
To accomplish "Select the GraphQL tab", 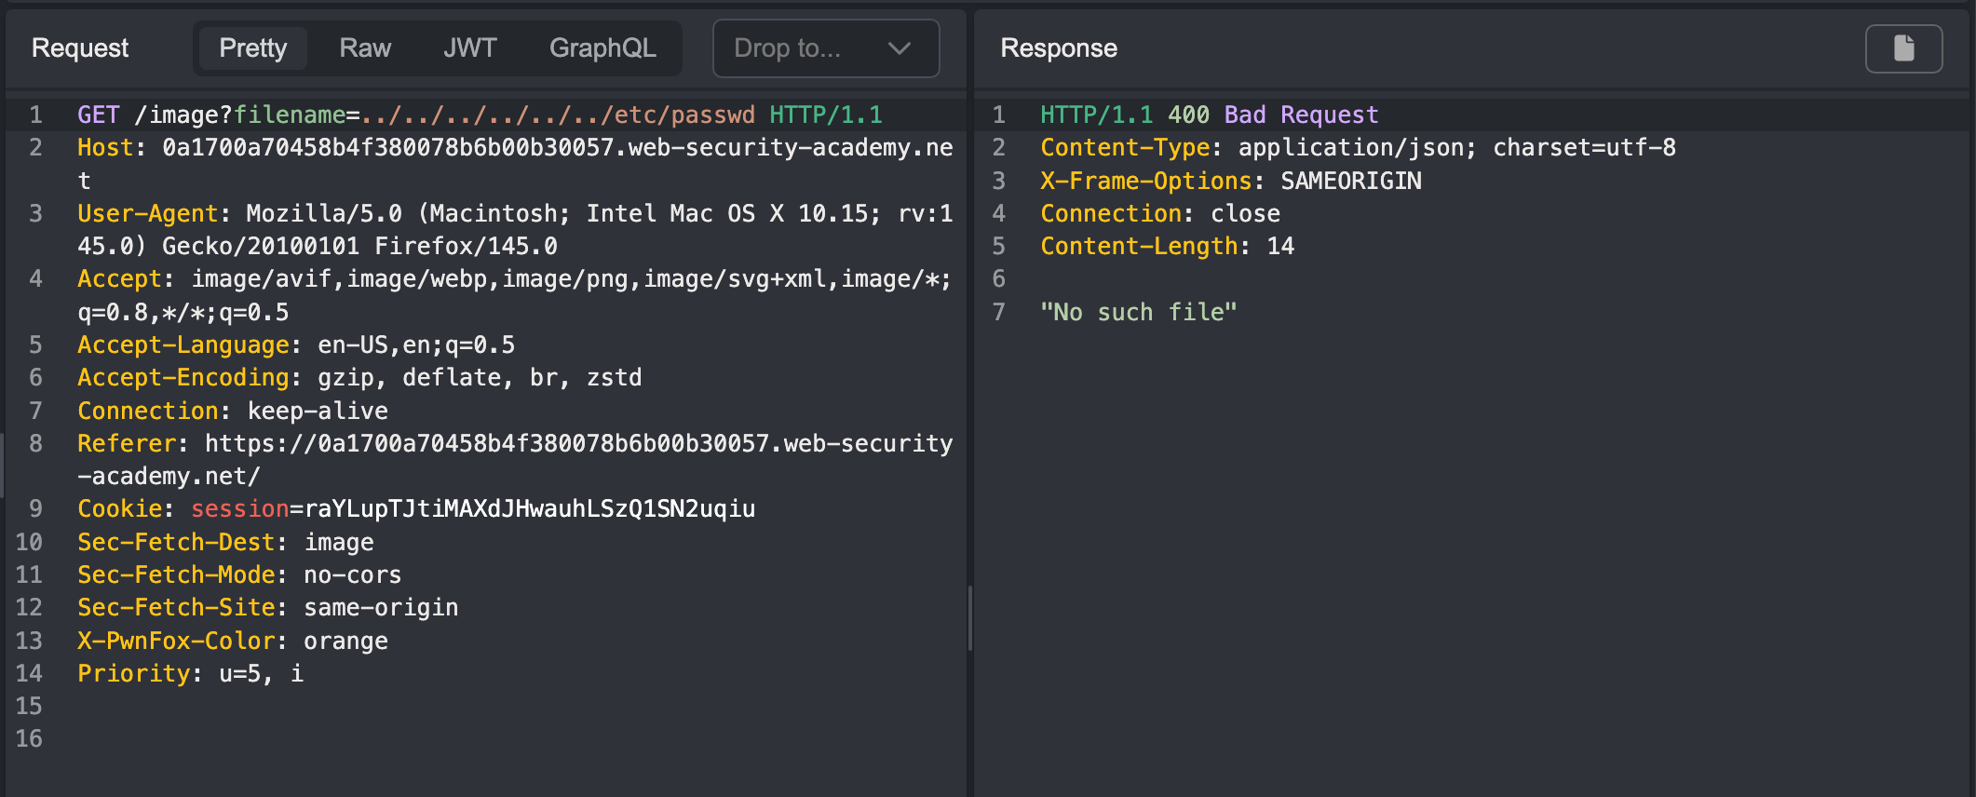I will (x=602, y=48).
